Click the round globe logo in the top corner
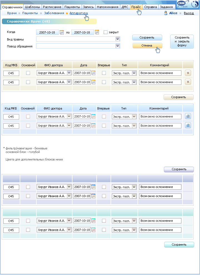 click(x=194, y=4)
